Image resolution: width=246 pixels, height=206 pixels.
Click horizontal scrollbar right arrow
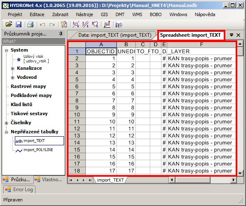pyautogui.click(x=234, y=180)
